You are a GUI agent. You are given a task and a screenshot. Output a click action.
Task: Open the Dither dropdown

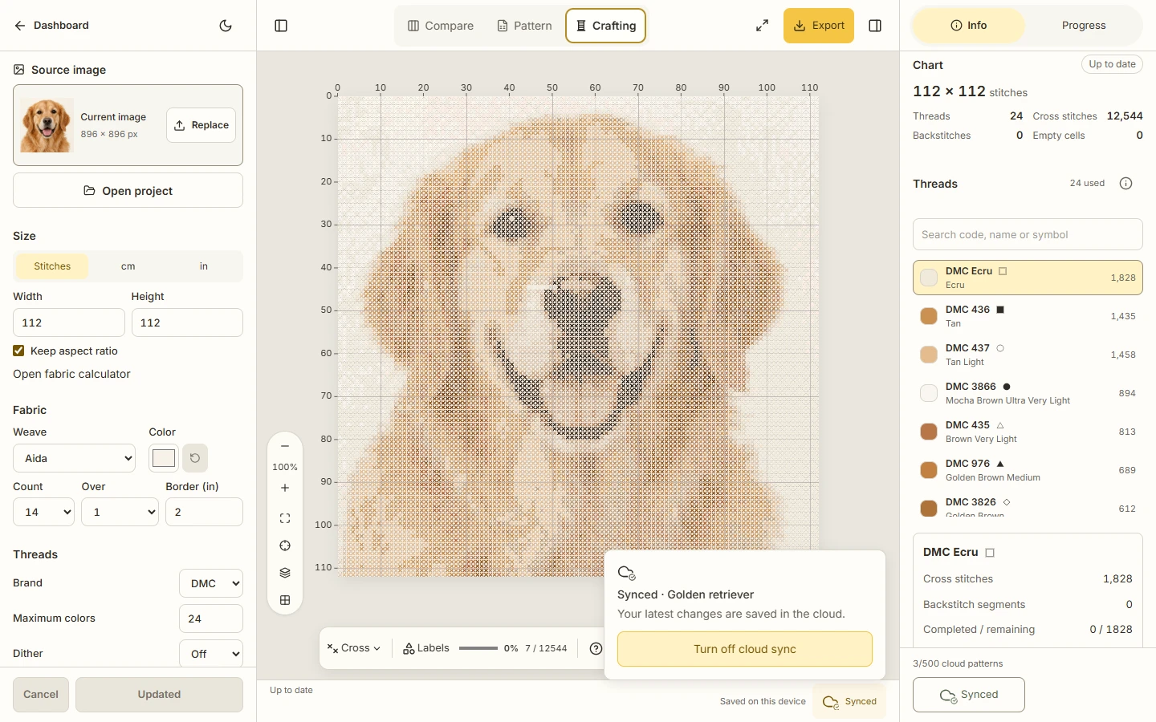pos(211,654)
